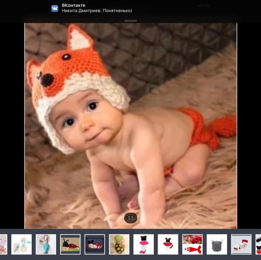Open message from Никита Дмитриев
This screenshot has width=261, height=260.
point(97,11)
